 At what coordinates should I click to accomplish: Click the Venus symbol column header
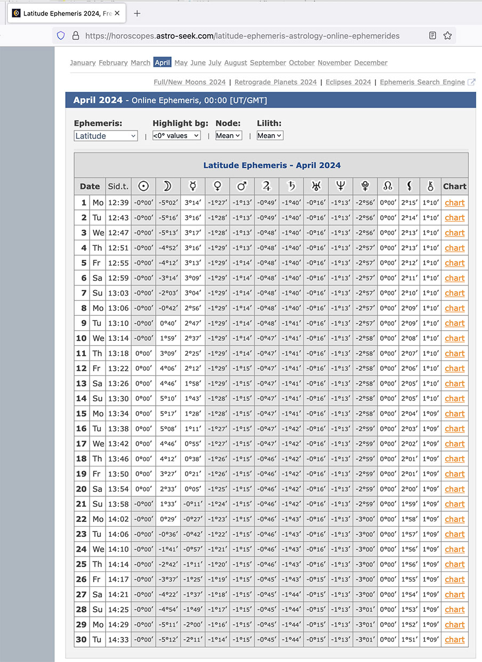click(218, 186)
